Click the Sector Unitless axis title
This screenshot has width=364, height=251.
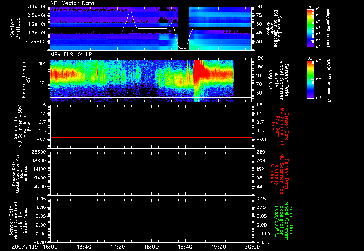click(x=15, y=28)
